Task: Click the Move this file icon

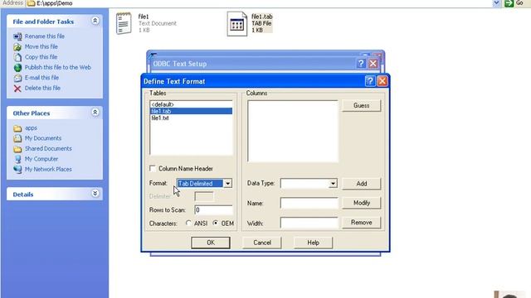Action: coord(17,47)
